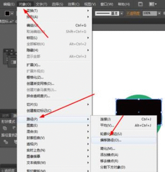The image size is (165, 172).
Task: Open the 实时上色(N) submenu
Action: tap(54, 150)
